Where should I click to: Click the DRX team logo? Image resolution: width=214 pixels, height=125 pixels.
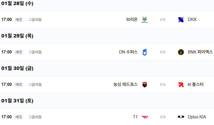pyautogui.click(x=181, y=20)
